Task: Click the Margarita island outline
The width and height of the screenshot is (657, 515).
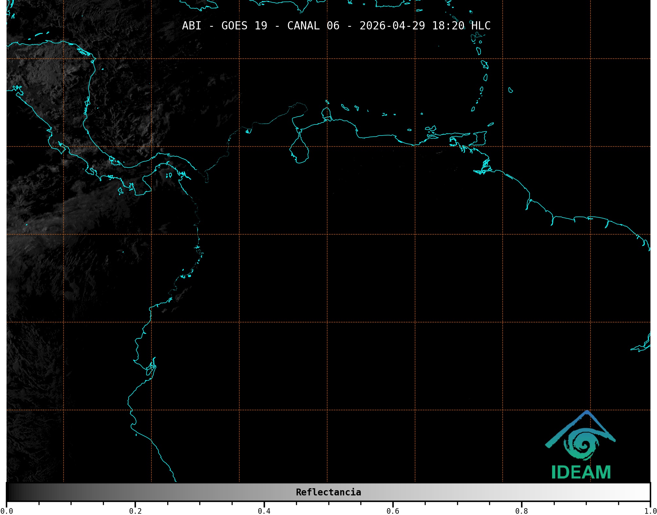Action: tap(431, 128)
